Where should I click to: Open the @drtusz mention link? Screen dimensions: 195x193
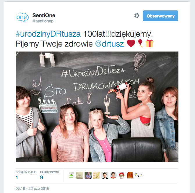[110, 44]
